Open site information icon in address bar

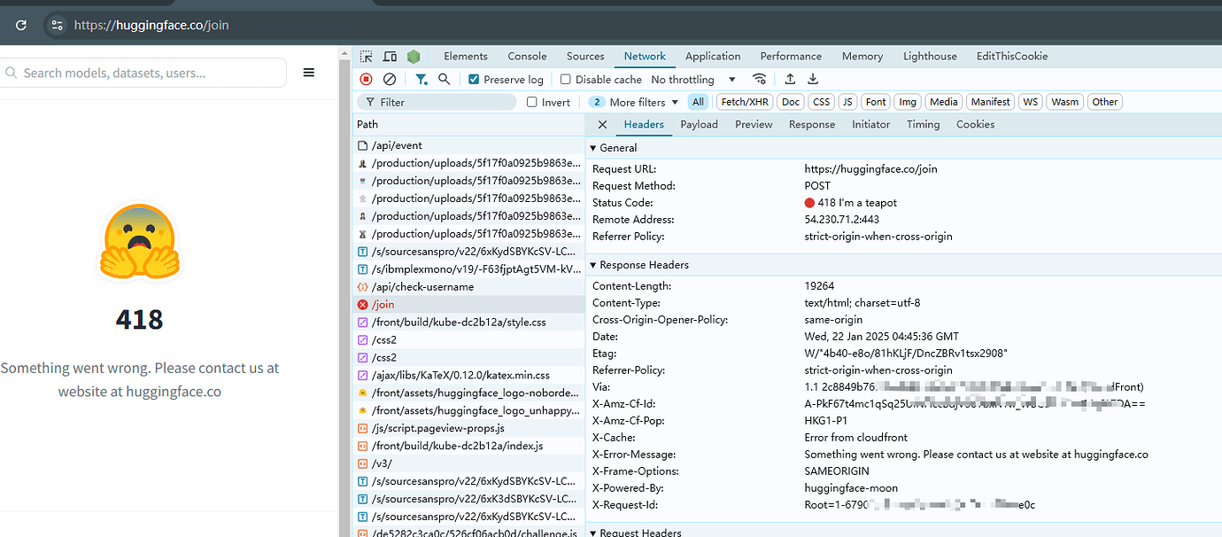[x=57, y=26]
